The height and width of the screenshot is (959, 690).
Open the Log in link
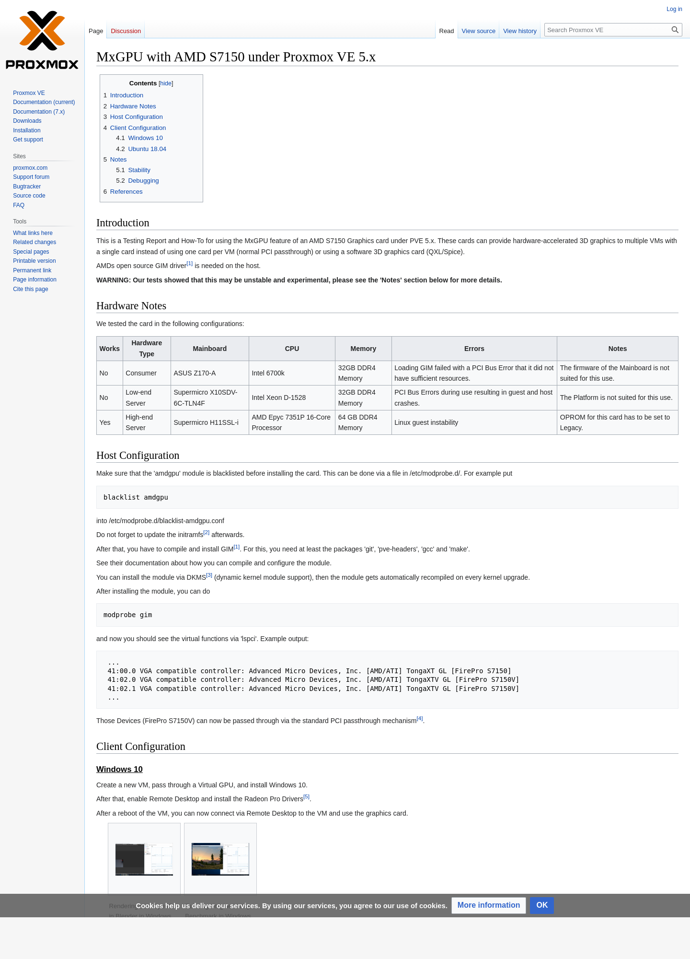point(674,9)
